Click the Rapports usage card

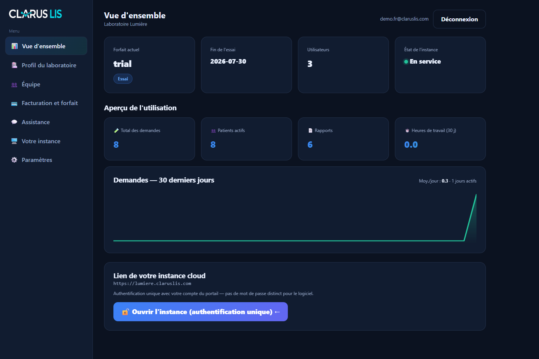(343, 139)
